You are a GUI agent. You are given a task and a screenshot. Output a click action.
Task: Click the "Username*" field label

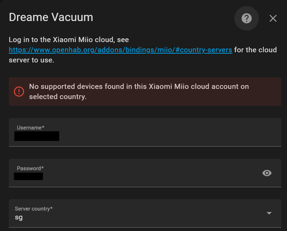pyautogui.click(x=31, y=128)
